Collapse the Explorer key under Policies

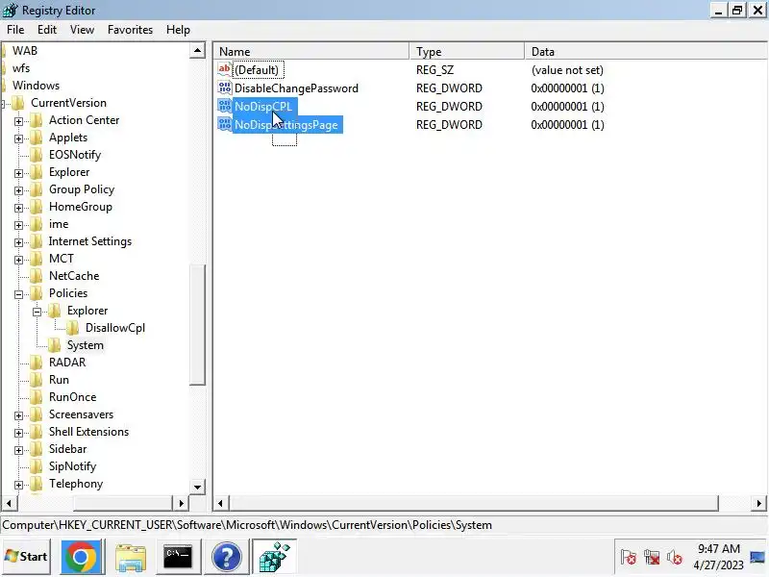(37, 312)
